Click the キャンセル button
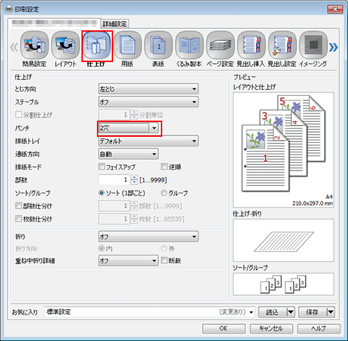The image size is (348, 341). 271,329
